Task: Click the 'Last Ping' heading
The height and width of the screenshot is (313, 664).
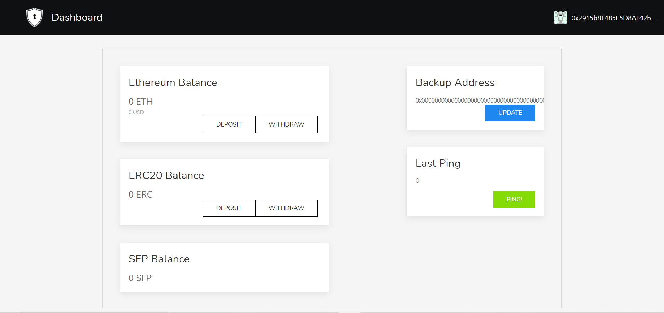Action: 438,163
